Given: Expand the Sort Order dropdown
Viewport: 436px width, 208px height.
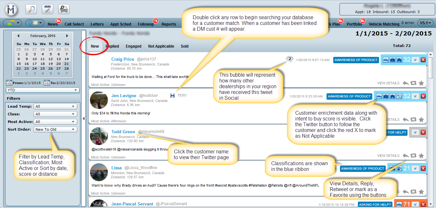Looking at the screenshot, I should point(55,129).
